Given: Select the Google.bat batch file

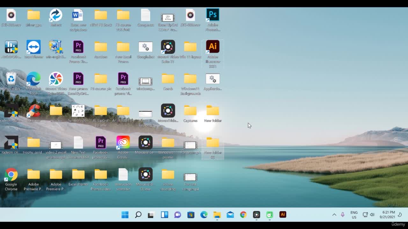Looking at the screenshot, I should [x=145, y=49].
